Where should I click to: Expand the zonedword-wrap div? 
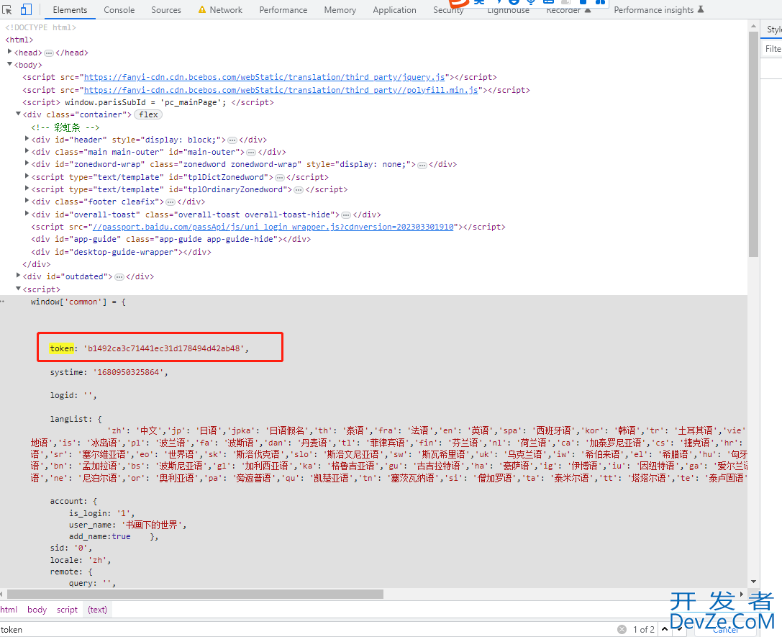(27, 163)
